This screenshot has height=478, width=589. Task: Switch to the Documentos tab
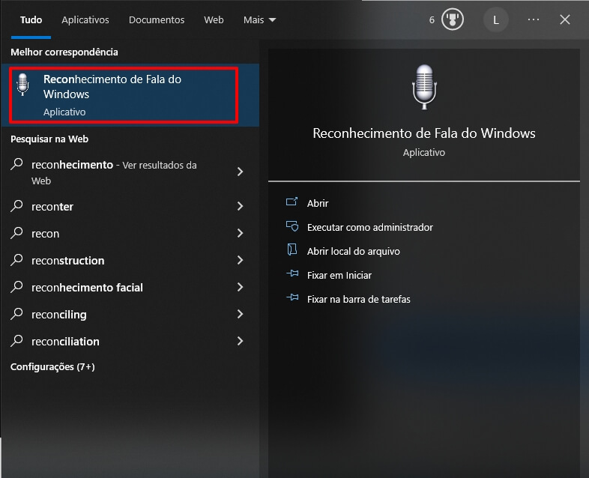coord(157,20)
